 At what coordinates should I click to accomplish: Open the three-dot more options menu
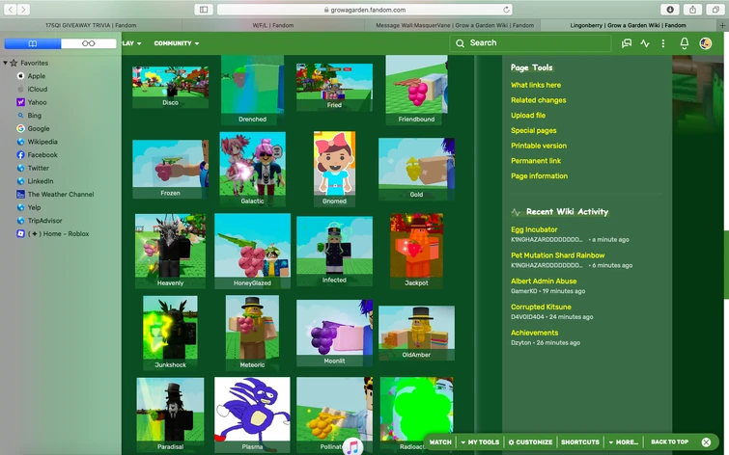(663, 43)
